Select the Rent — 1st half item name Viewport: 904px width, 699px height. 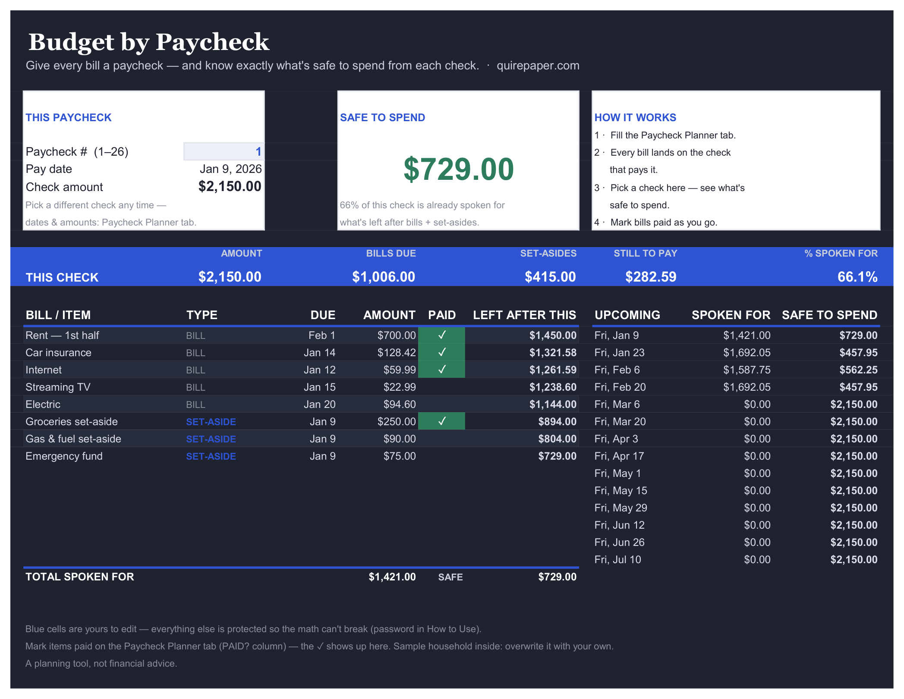coord(62,335)
